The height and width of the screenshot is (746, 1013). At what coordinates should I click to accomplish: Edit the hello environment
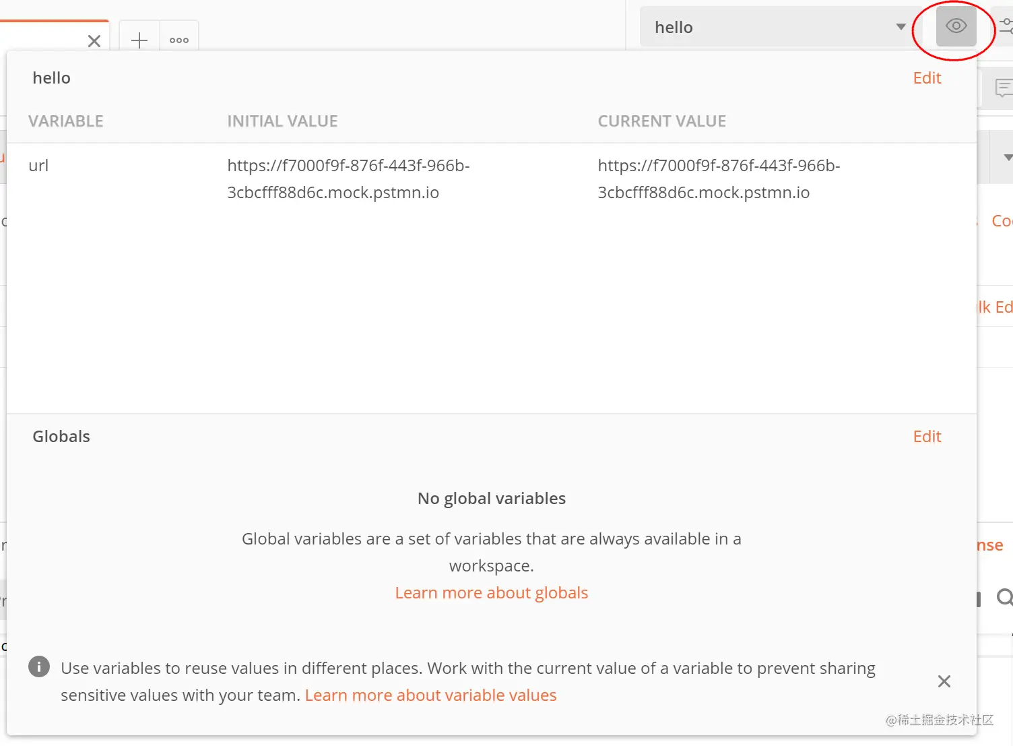click(927, 78)
